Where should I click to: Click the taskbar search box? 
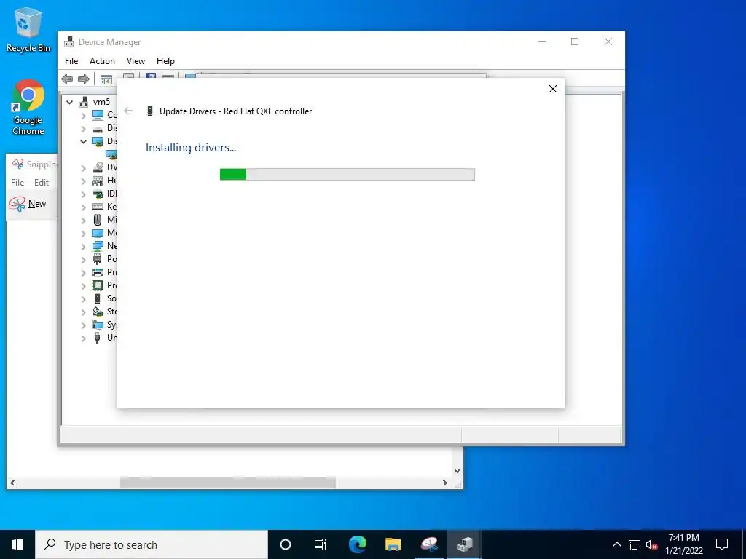(152, 544)
